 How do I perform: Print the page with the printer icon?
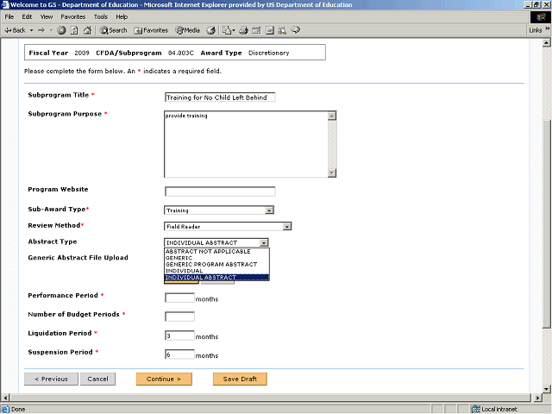243,30
